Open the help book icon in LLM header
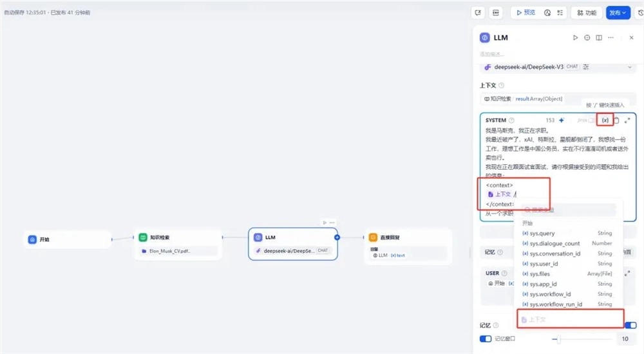This screenshot has height=354, width=644. [x=599, y=38]
